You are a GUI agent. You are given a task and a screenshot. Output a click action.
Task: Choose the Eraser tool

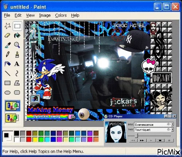tap(8, 35)
